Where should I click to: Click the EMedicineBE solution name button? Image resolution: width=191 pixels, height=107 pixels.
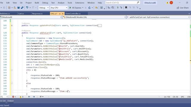[x=150, y=3]
